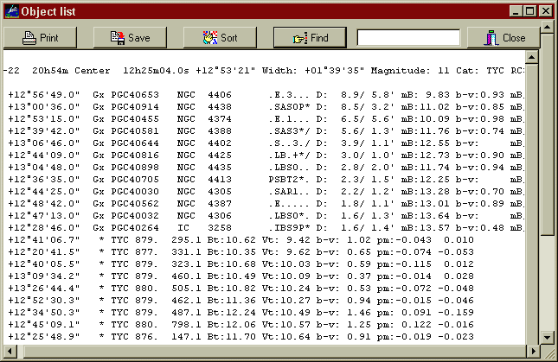The width and height of the screenshot is (558, 362).
Task: Select the IC 3258 row
Action: tap(265, 228)
